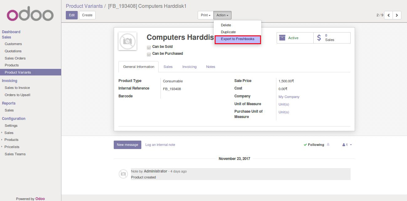The width and height of the screenshot is (407, 201).
Task: Open the My Company link
Action: tap(289, 97)
